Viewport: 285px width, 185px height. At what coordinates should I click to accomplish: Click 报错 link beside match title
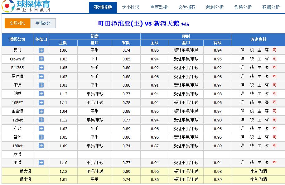pos(185,24)
